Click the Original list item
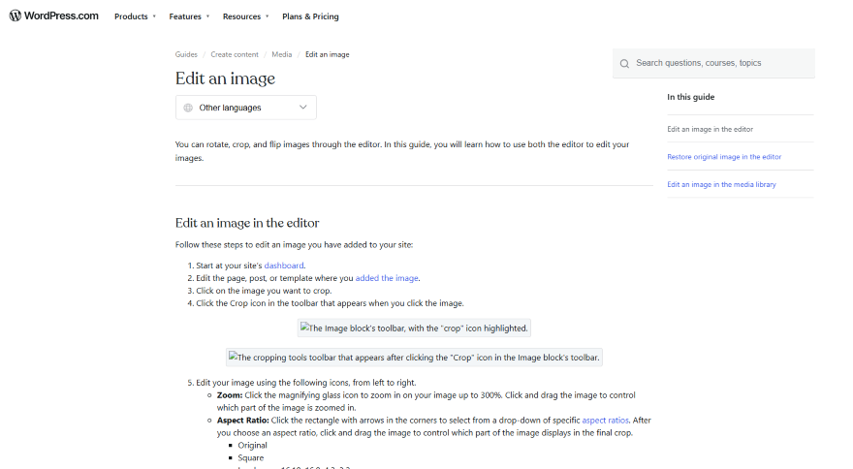The height and width of the screenshot is (469, 853). click(x=252, y=445)
